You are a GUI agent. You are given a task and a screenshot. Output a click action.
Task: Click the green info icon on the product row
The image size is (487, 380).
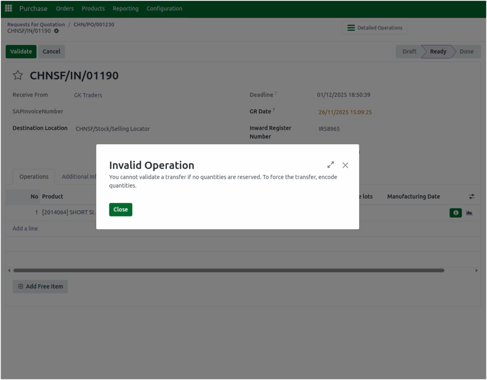pos(455,213)
